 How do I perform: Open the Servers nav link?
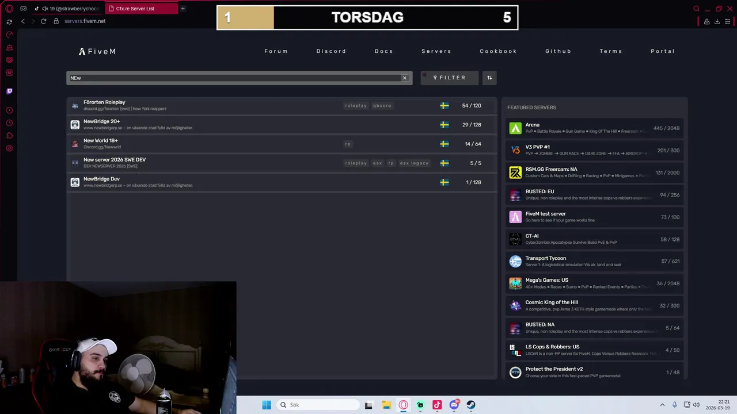(x=436, y=51)
